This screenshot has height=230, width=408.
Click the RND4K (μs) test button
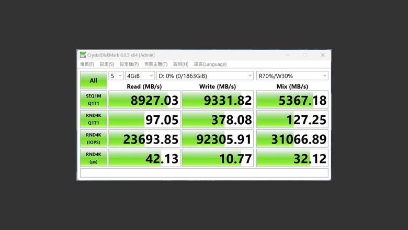94,158
